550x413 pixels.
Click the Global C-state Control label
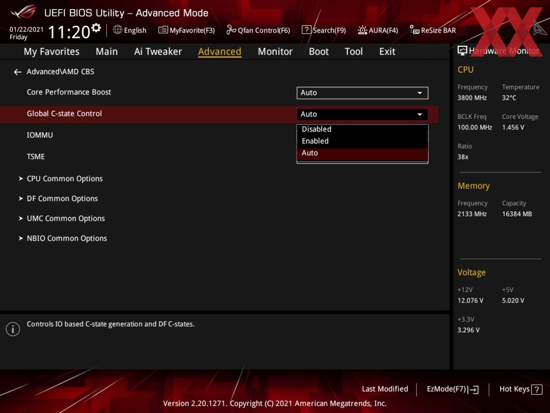(x=64, y=113)
